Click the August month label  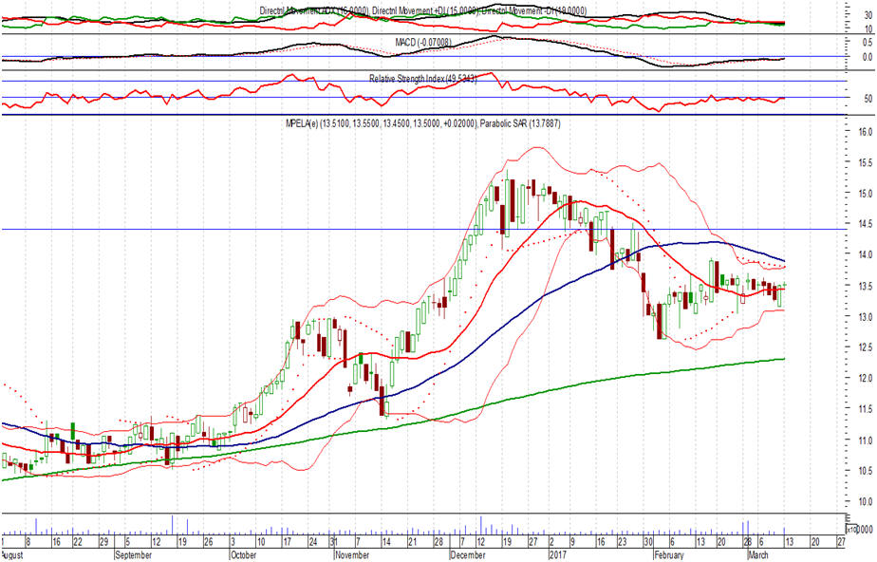point(12,555)
